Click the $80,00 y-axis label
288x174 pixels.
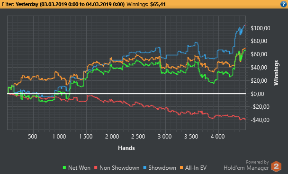(x=259, y=41)
